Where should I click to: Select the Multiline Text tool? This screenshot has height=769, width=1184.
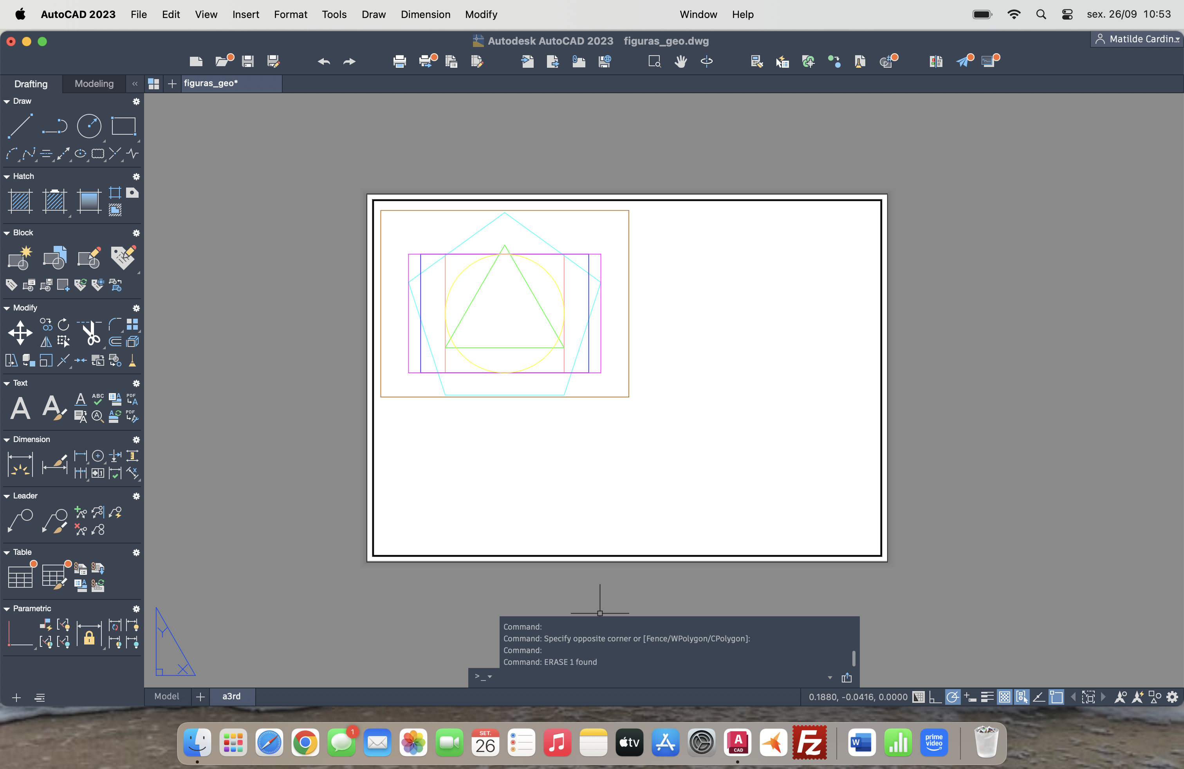[x=20, y=408]
